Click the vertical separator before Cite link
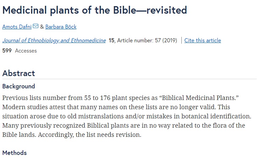Image resolution: width=257 pixels, height=158 pixels. click(x=181, y=40)
